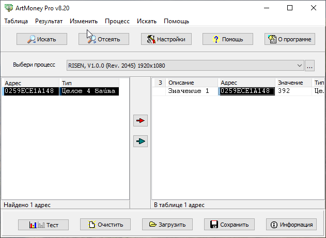326x238 pixels.
Task: Click Адрес column header in right table
Action: pos(246,83)
